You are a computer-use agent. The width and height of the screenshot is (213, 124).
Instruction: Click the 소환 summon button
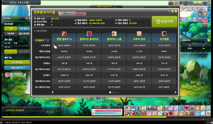coord(11,29)
